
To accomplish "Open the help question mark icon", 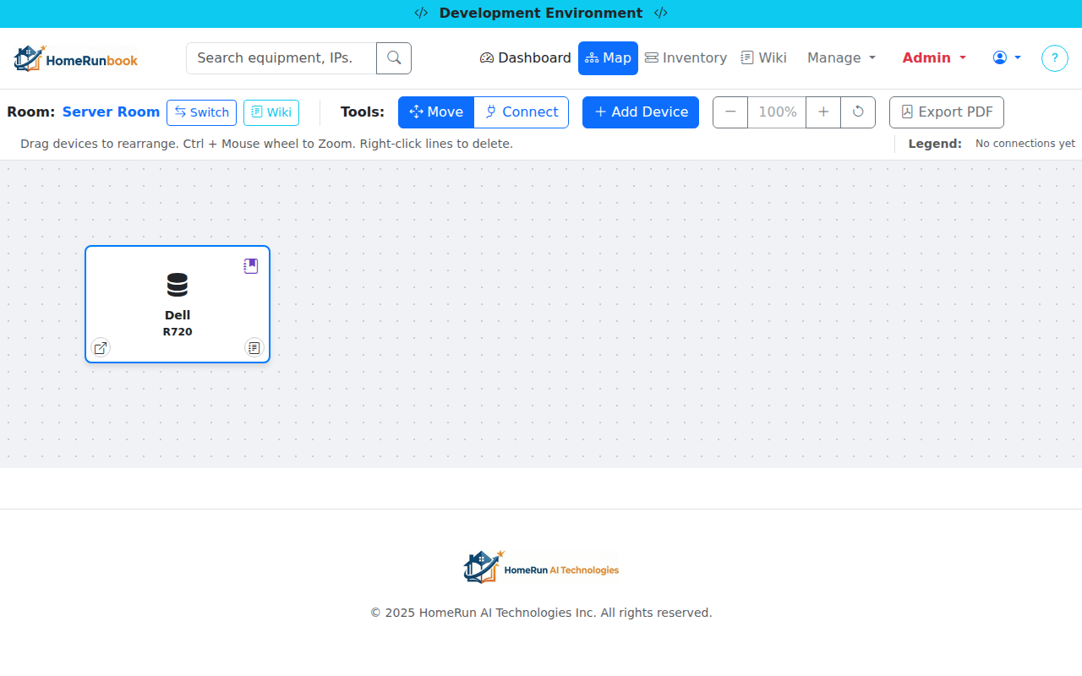I will tap(1054, 58).
